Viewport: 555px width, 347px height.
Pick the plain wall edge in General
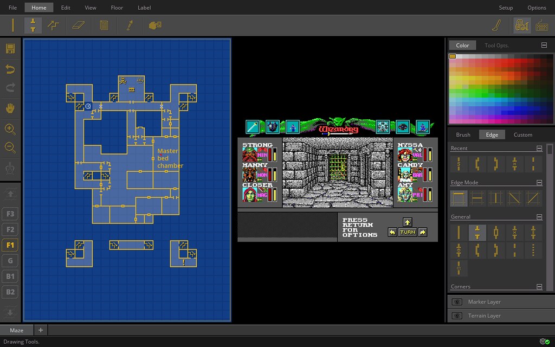(459, 233)
